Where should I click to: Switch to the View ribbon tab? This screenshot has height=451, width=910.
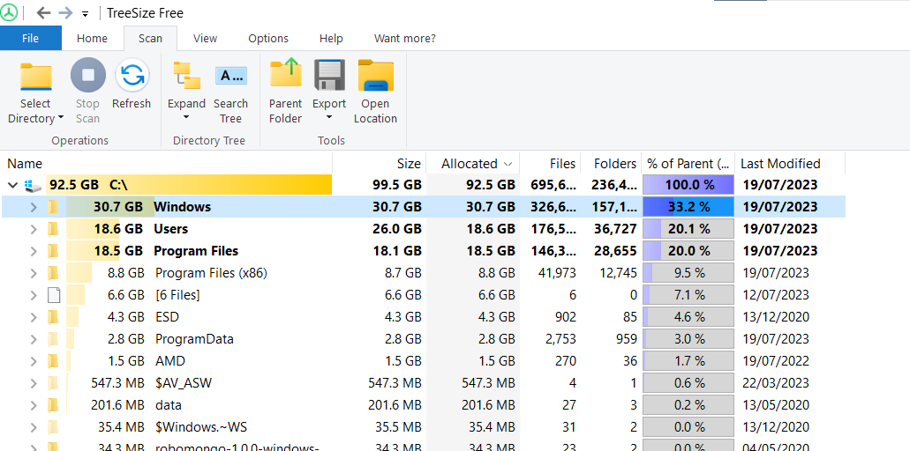(x=205, y=38)
